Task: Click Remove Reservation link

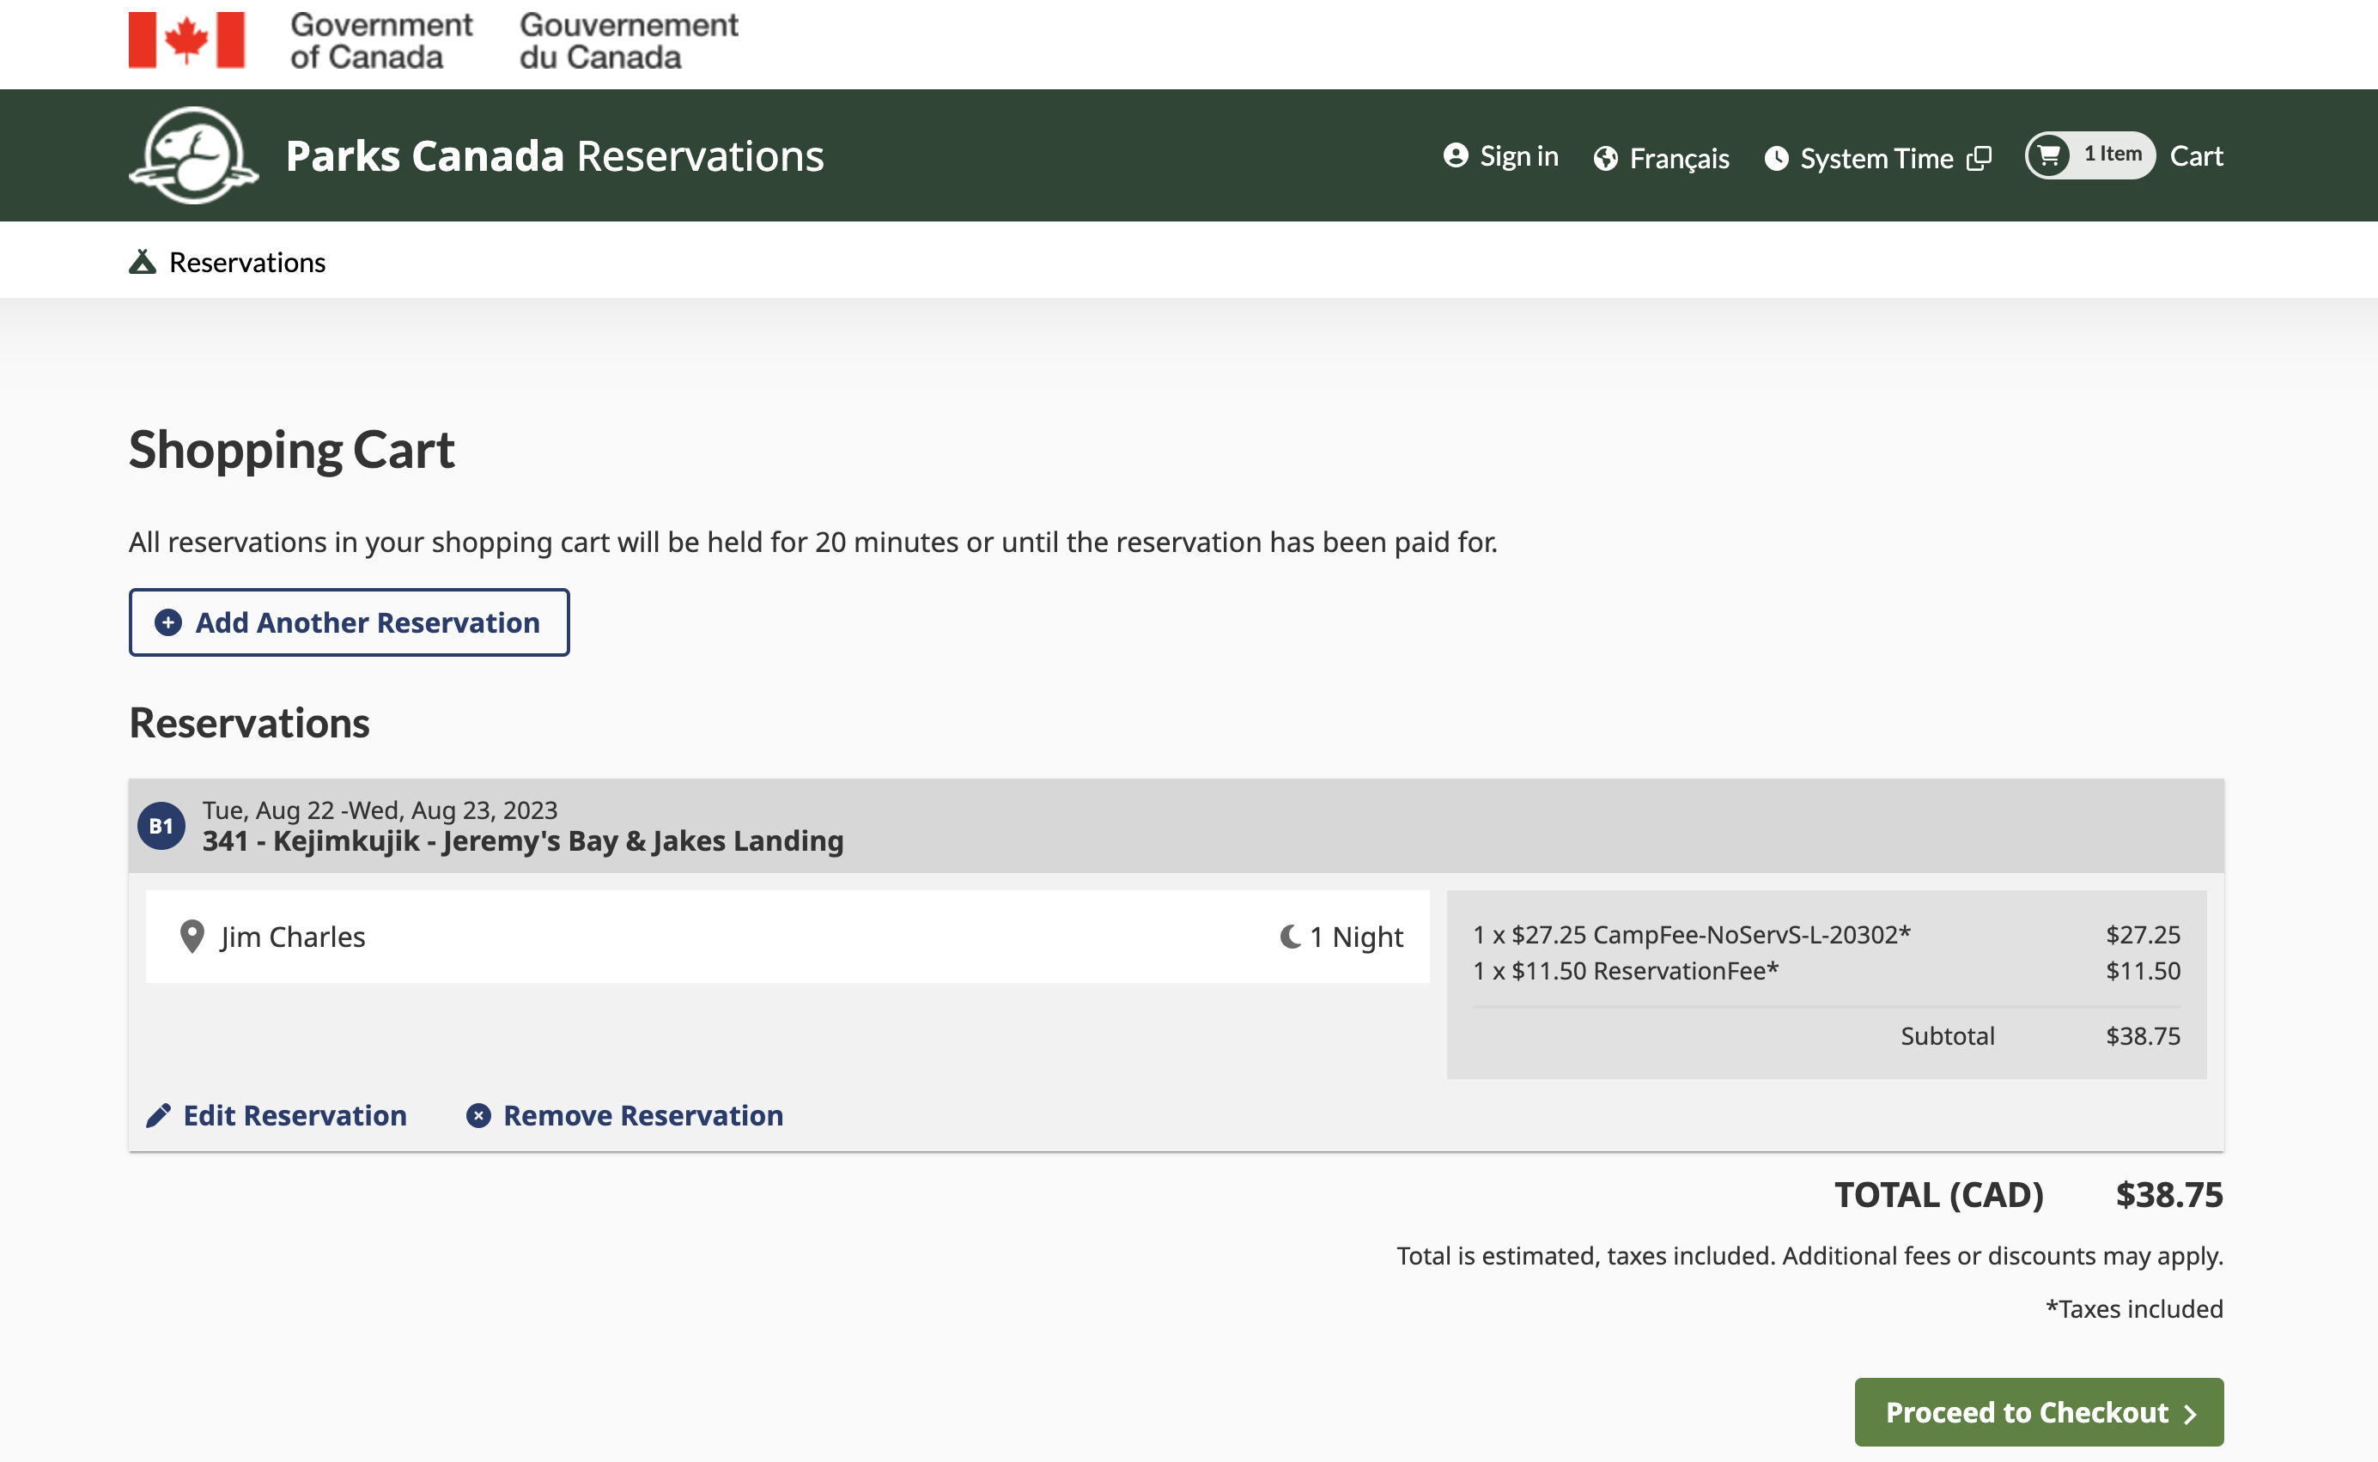Action: tap(624, 1116)
